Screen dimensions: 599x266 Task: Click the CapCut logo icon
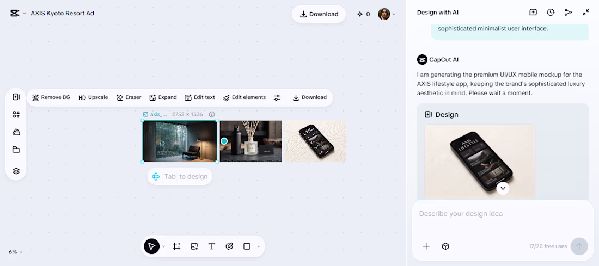point(15,14)
